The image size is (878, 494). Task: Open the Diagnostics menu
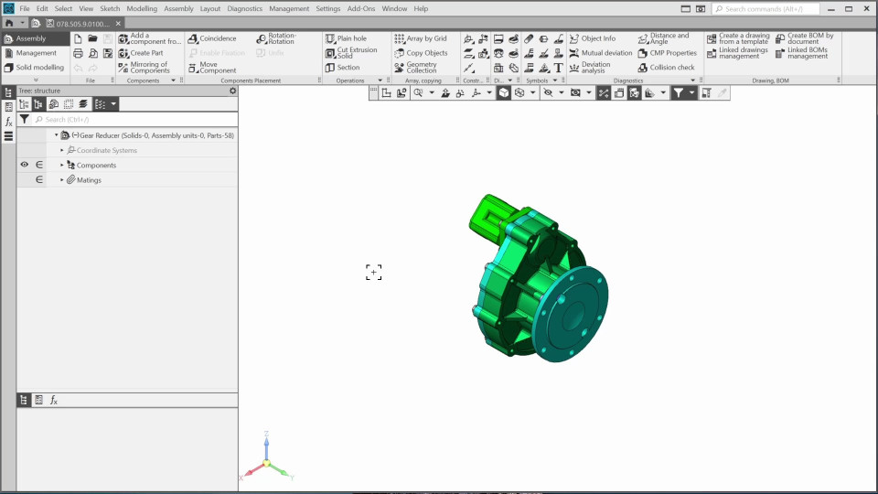coord(244,8)
